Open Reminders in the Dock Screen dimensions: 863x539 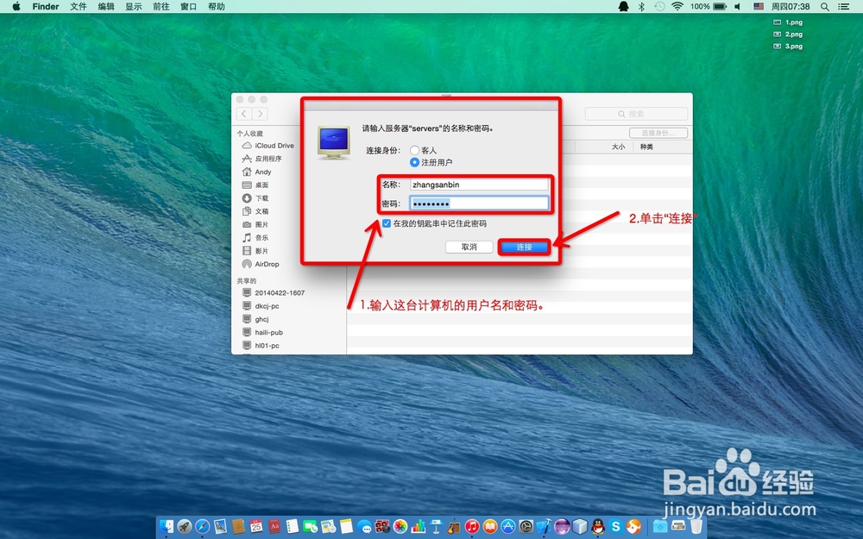tap(293, 526)
